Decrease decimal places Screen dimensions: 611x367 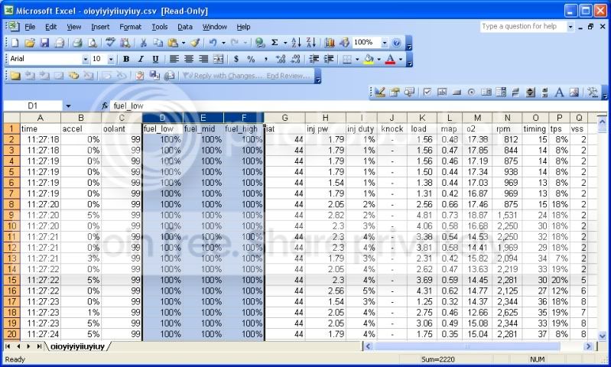click(x=295, y=59)
